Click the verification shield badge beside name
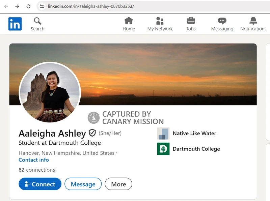 (x=92, y=133)
